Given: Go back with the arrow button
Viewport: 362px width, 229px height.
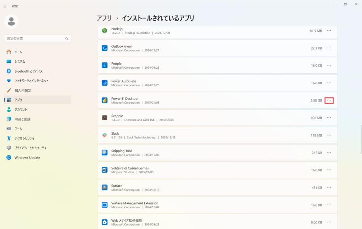Looking at the screenshot, I should pyautogui.click(x=6, y=6).
